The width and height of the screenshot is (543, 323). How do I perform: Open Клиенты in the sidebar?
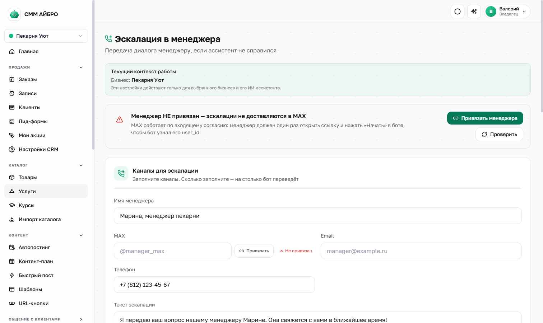point(46,107)
